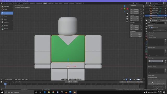Open the viewport Select menu
The height and width of the screenshot is (94, 167).
tap(19, 79)
